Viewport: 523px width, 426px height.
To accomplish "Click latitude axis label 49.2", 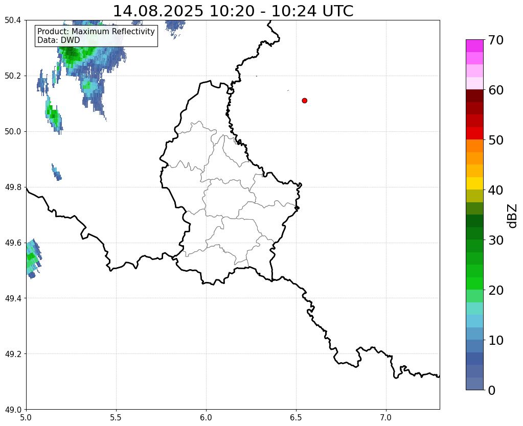I will pos(13,354).
